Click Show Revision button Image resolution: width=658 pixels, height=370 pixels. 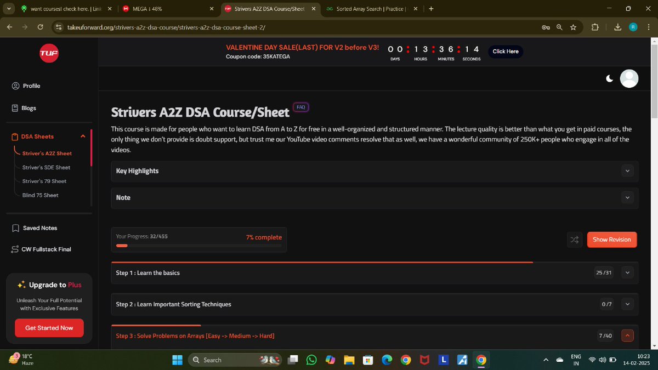point(612,240)
